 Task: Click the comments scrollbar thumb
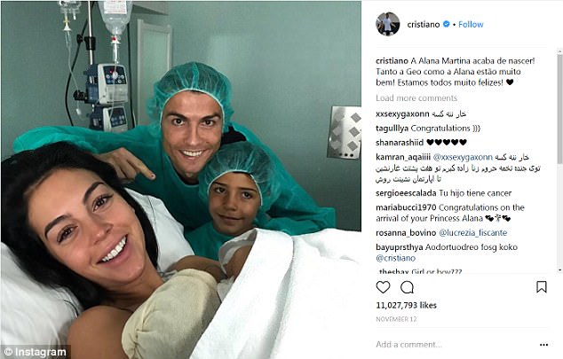point(559,109)
